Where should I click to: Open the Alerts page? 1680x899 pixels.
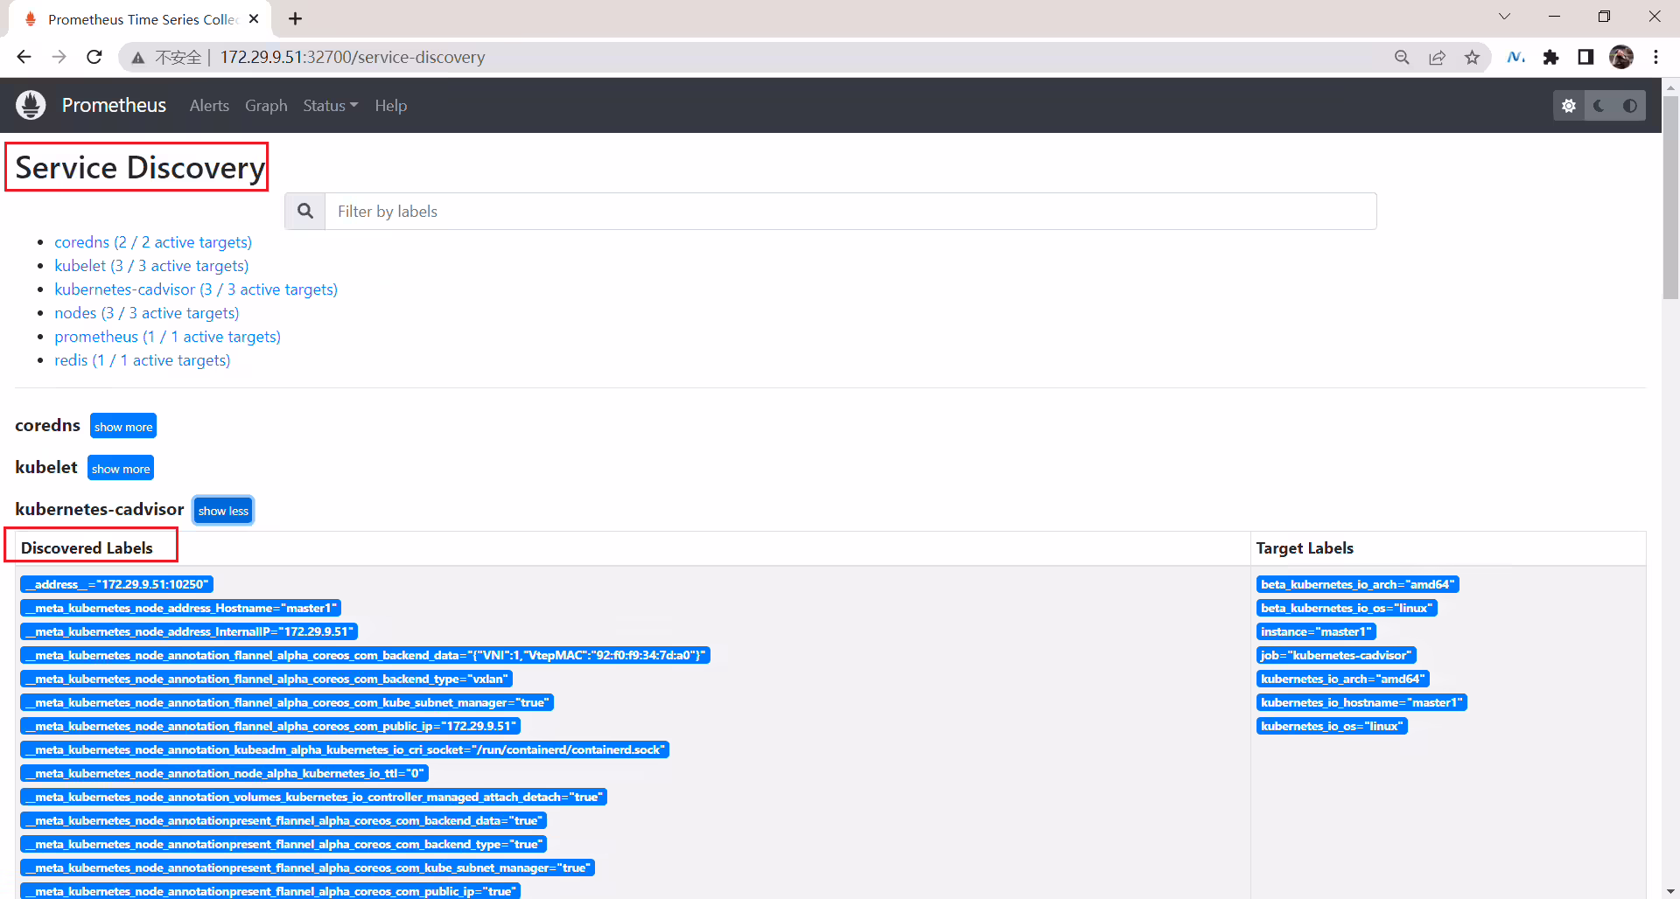click(209, 105)
